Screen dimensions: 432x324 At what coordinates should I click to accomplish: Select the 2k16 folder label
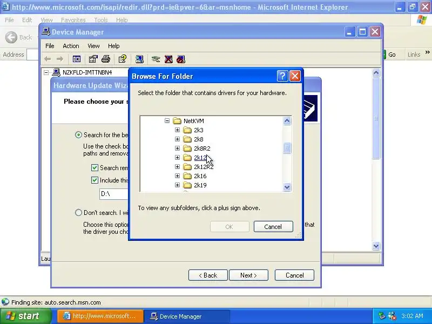[200, 176]
